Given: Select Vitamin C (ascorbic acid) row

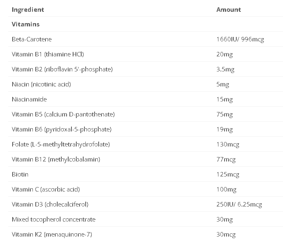Looking at the screenshot, I should [45, 189].
